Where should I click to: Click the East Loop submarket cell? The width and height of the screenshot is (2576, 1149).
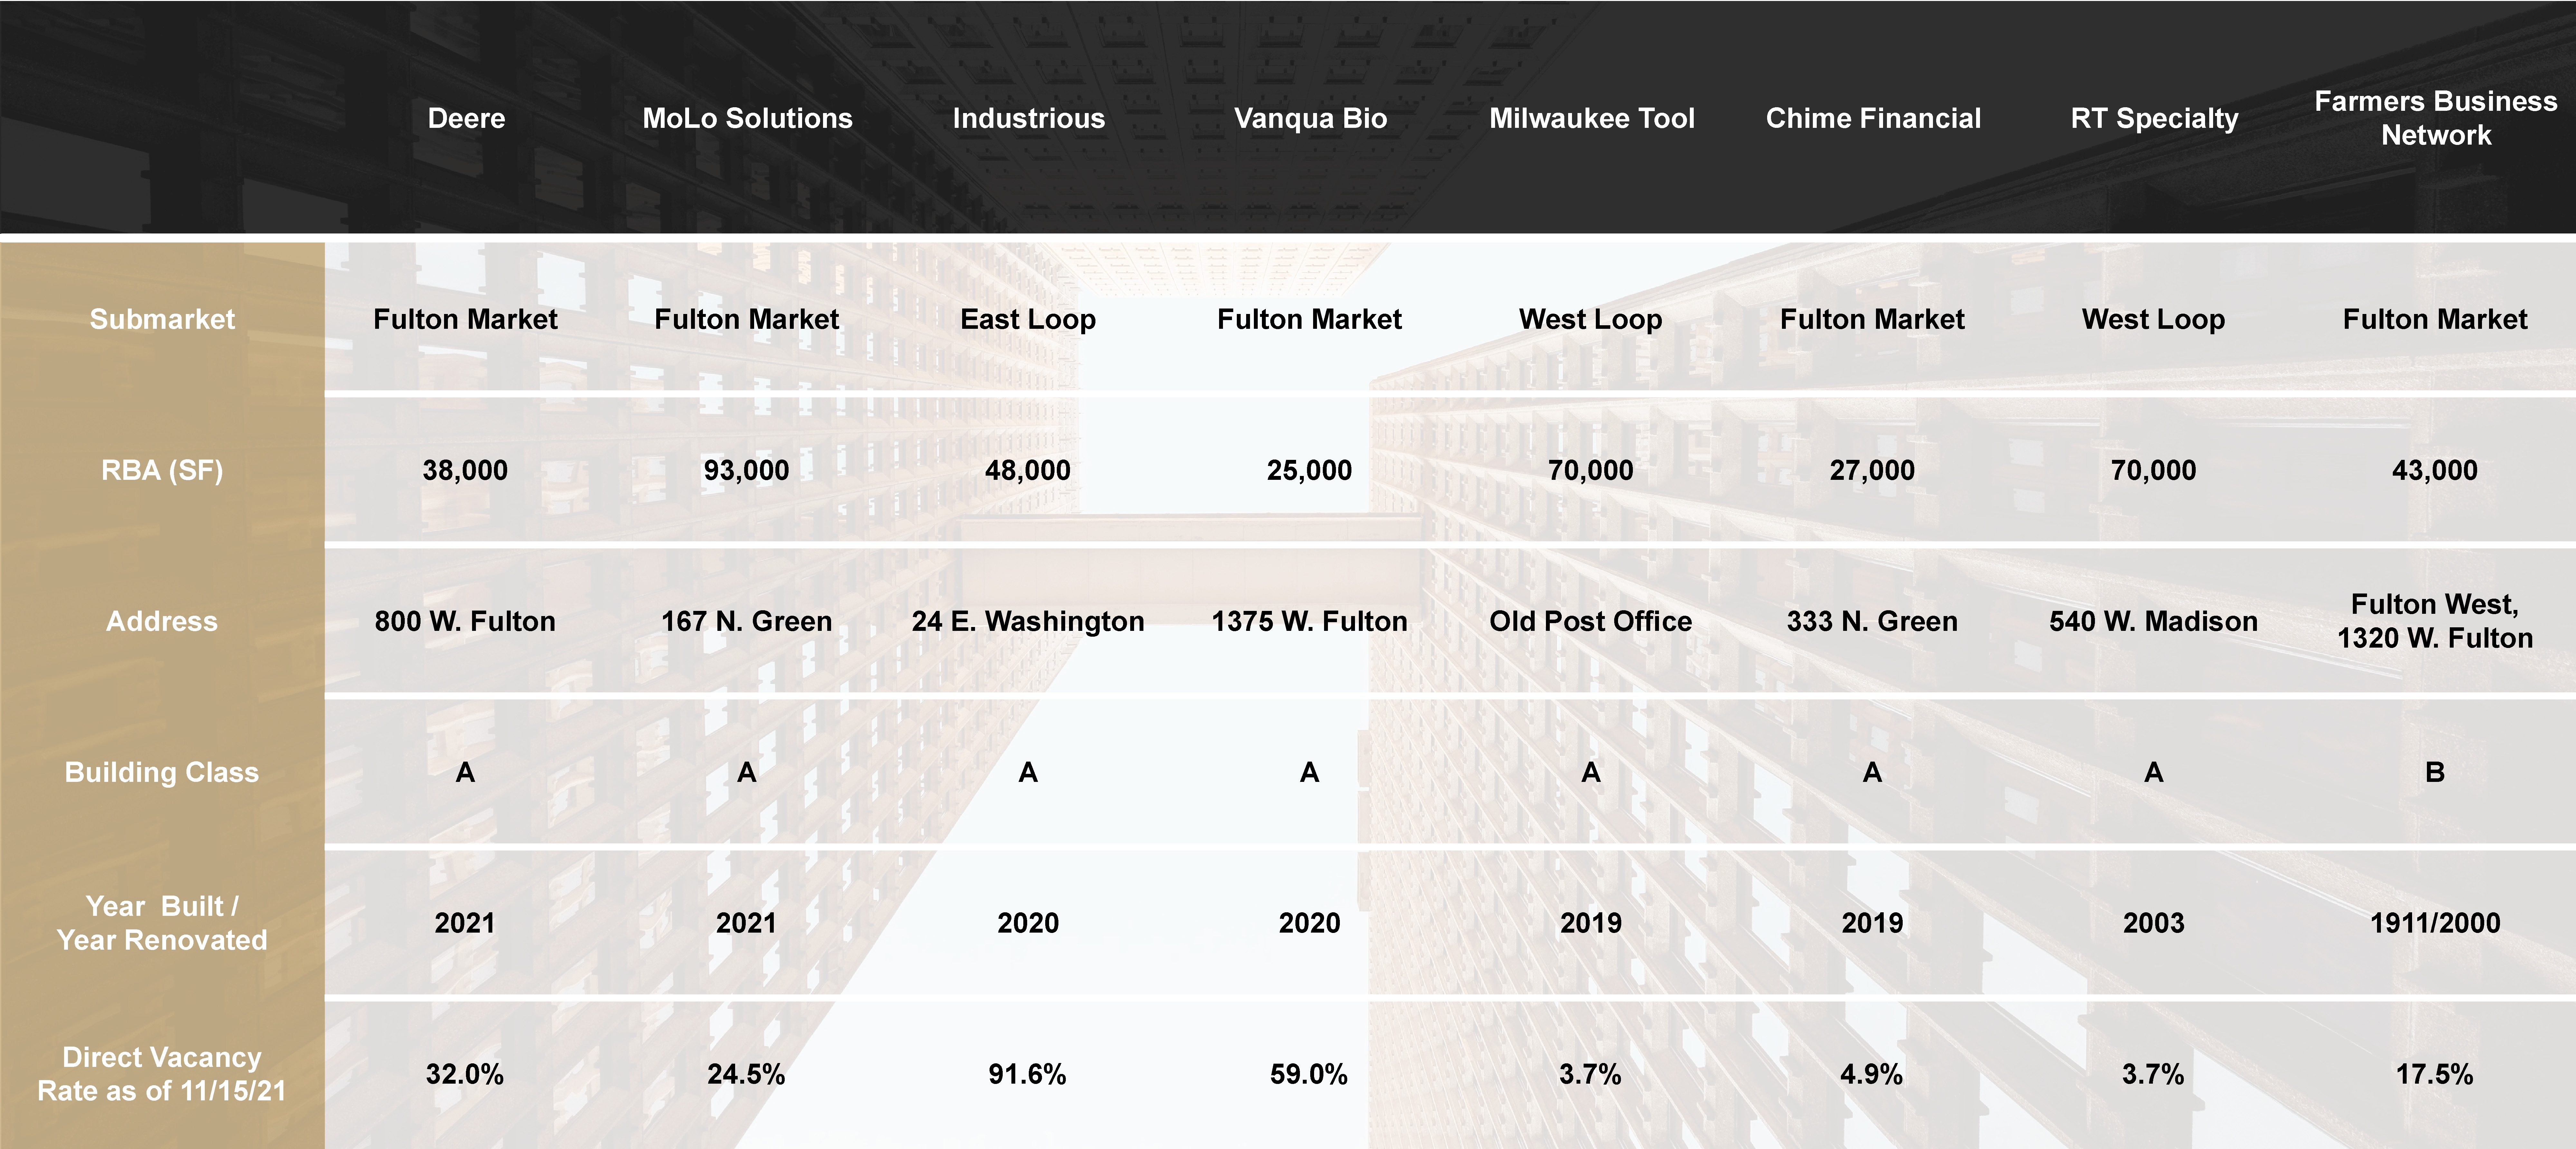1028,319
